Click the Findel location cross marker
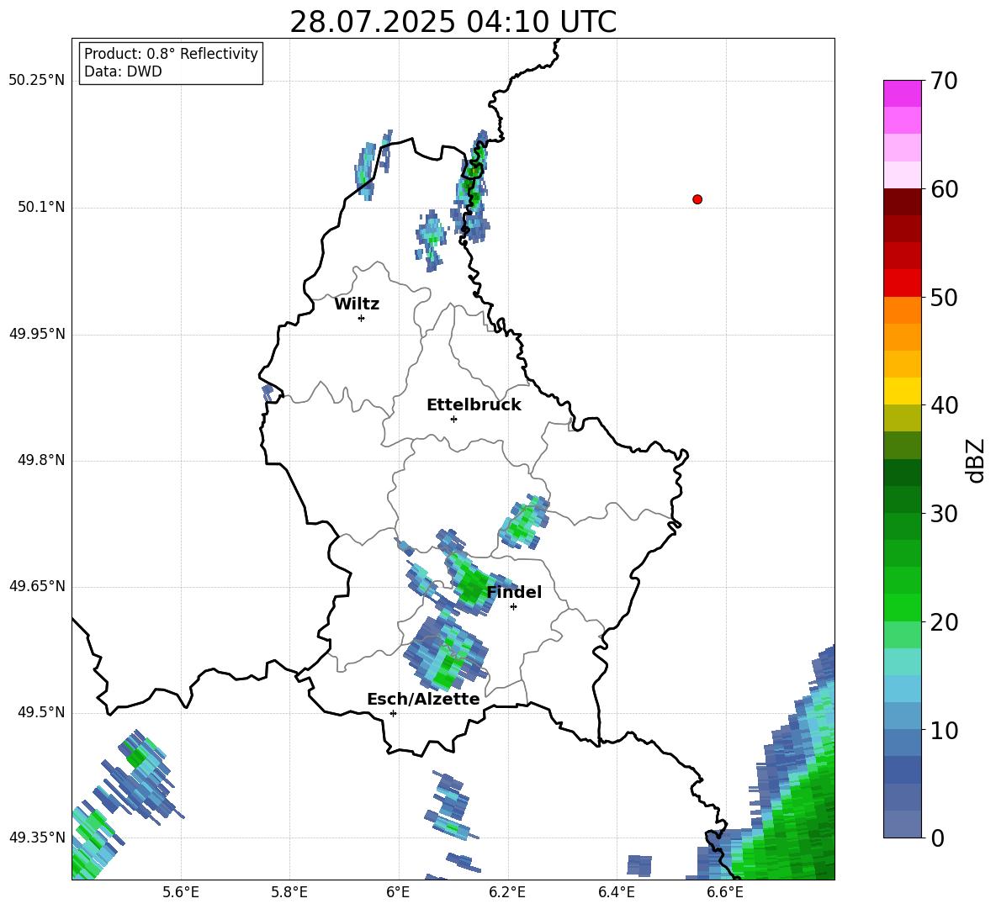996x909 pixels. pos(513,607)
